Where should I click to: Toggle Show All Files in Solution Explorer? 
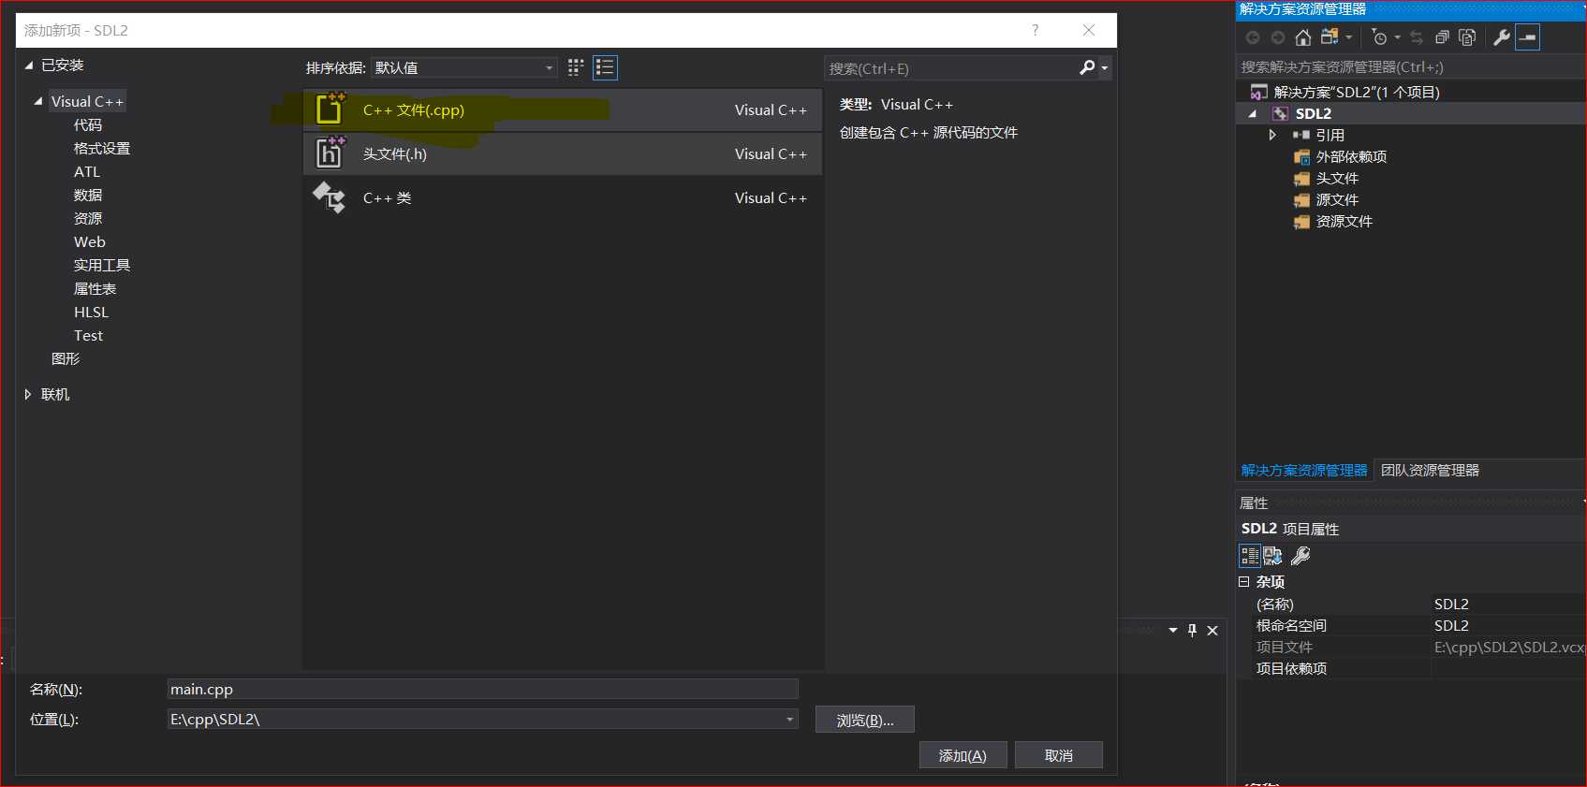tap(1467, 37)
